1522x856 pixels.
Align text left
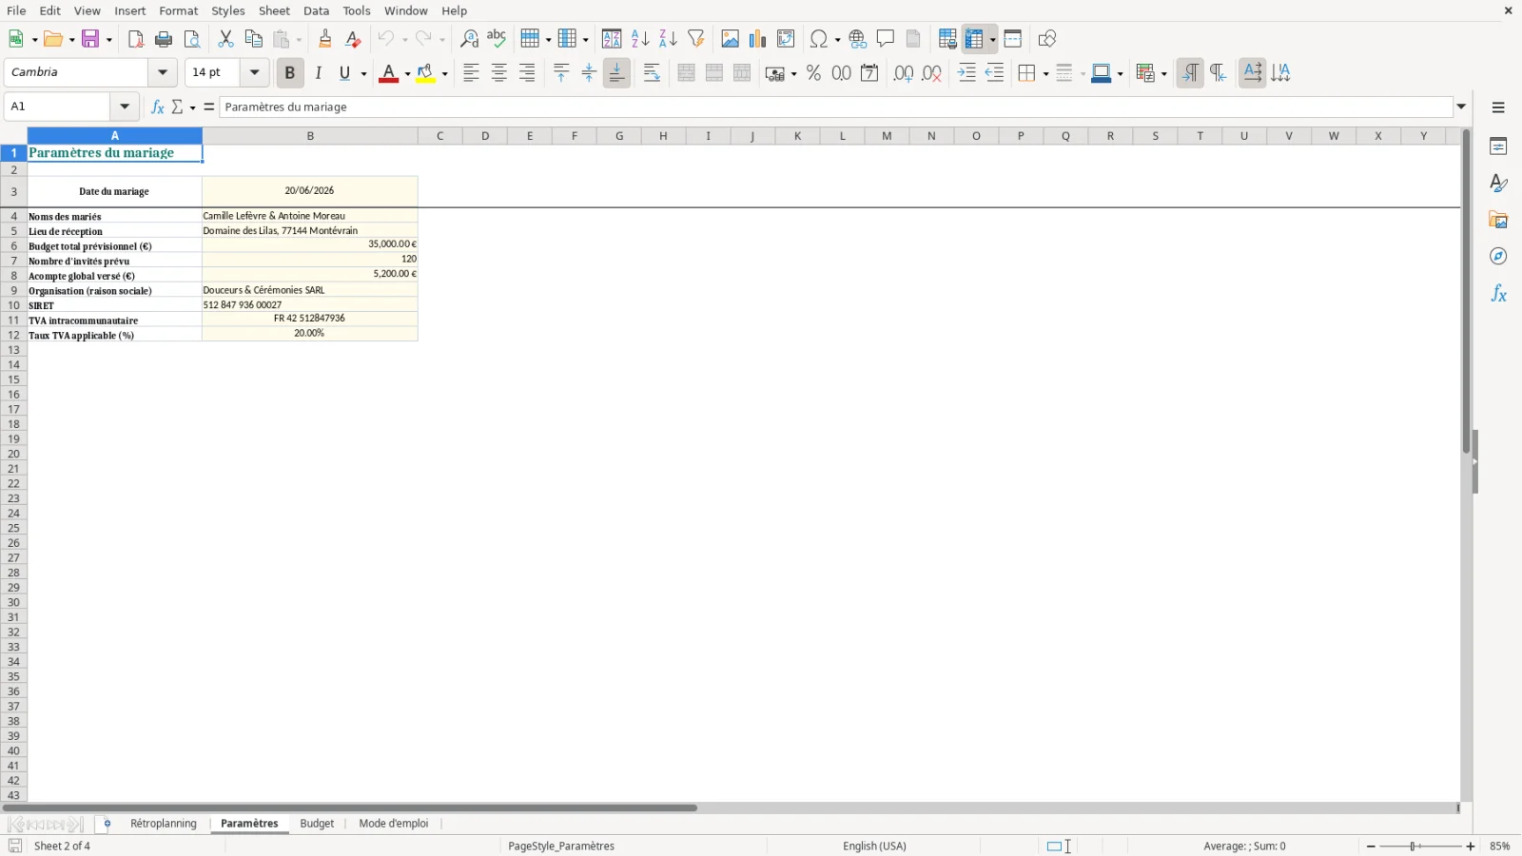(471, 73)
